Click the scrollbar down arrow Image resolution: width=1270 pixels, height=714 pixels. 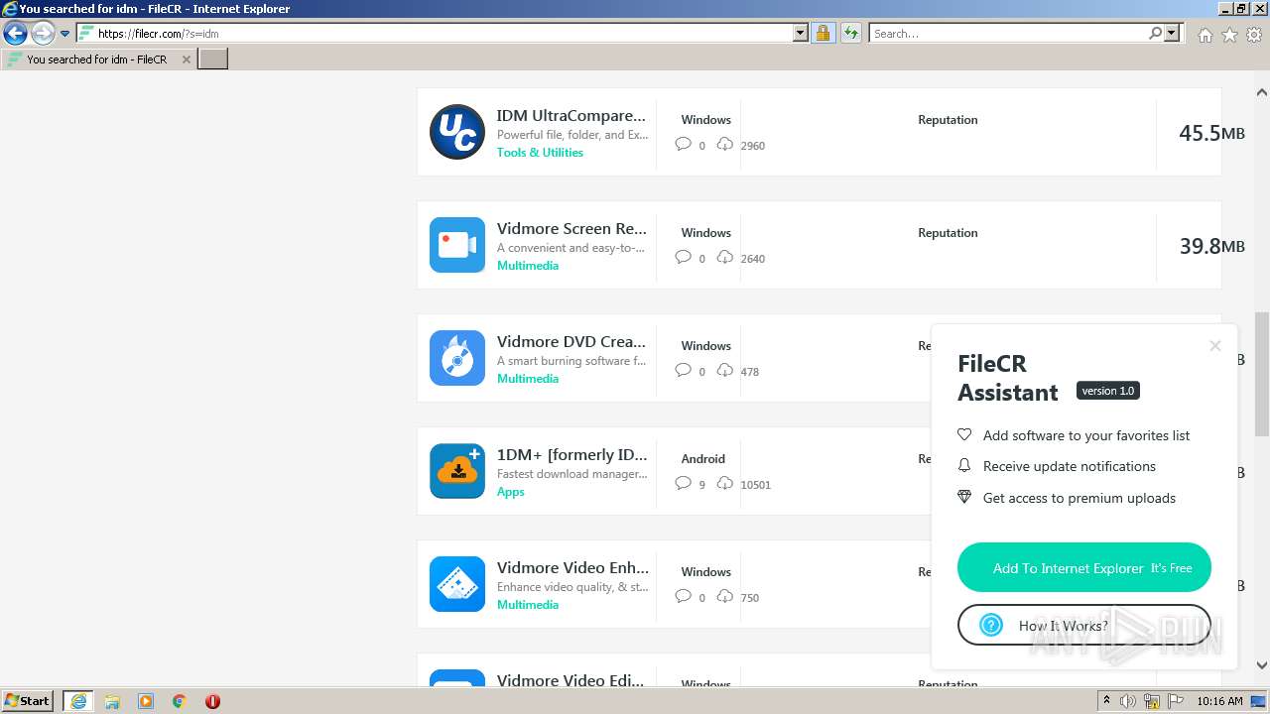click(x=1262, y=665)
